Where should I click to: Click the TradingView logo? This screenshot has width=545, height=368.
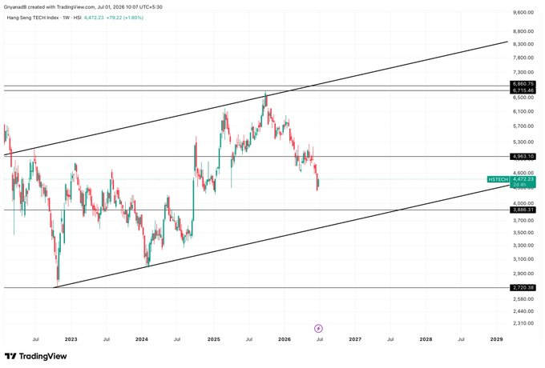click(x=36, y=356)
